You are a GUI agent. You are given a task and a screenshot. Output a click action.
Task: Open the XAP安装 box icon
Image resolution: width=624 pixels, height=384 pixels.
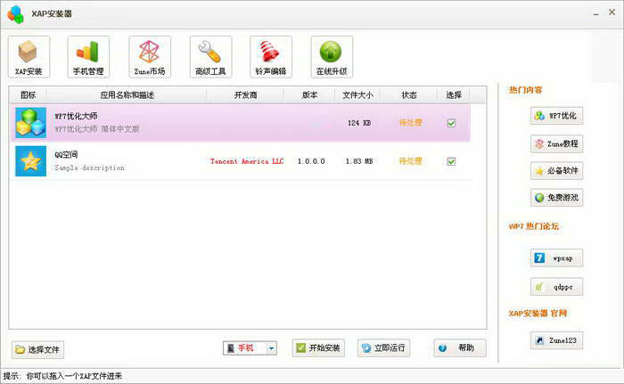pos(29,57)
